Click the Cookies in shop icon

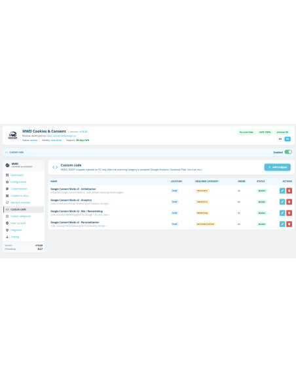(7, 195)
